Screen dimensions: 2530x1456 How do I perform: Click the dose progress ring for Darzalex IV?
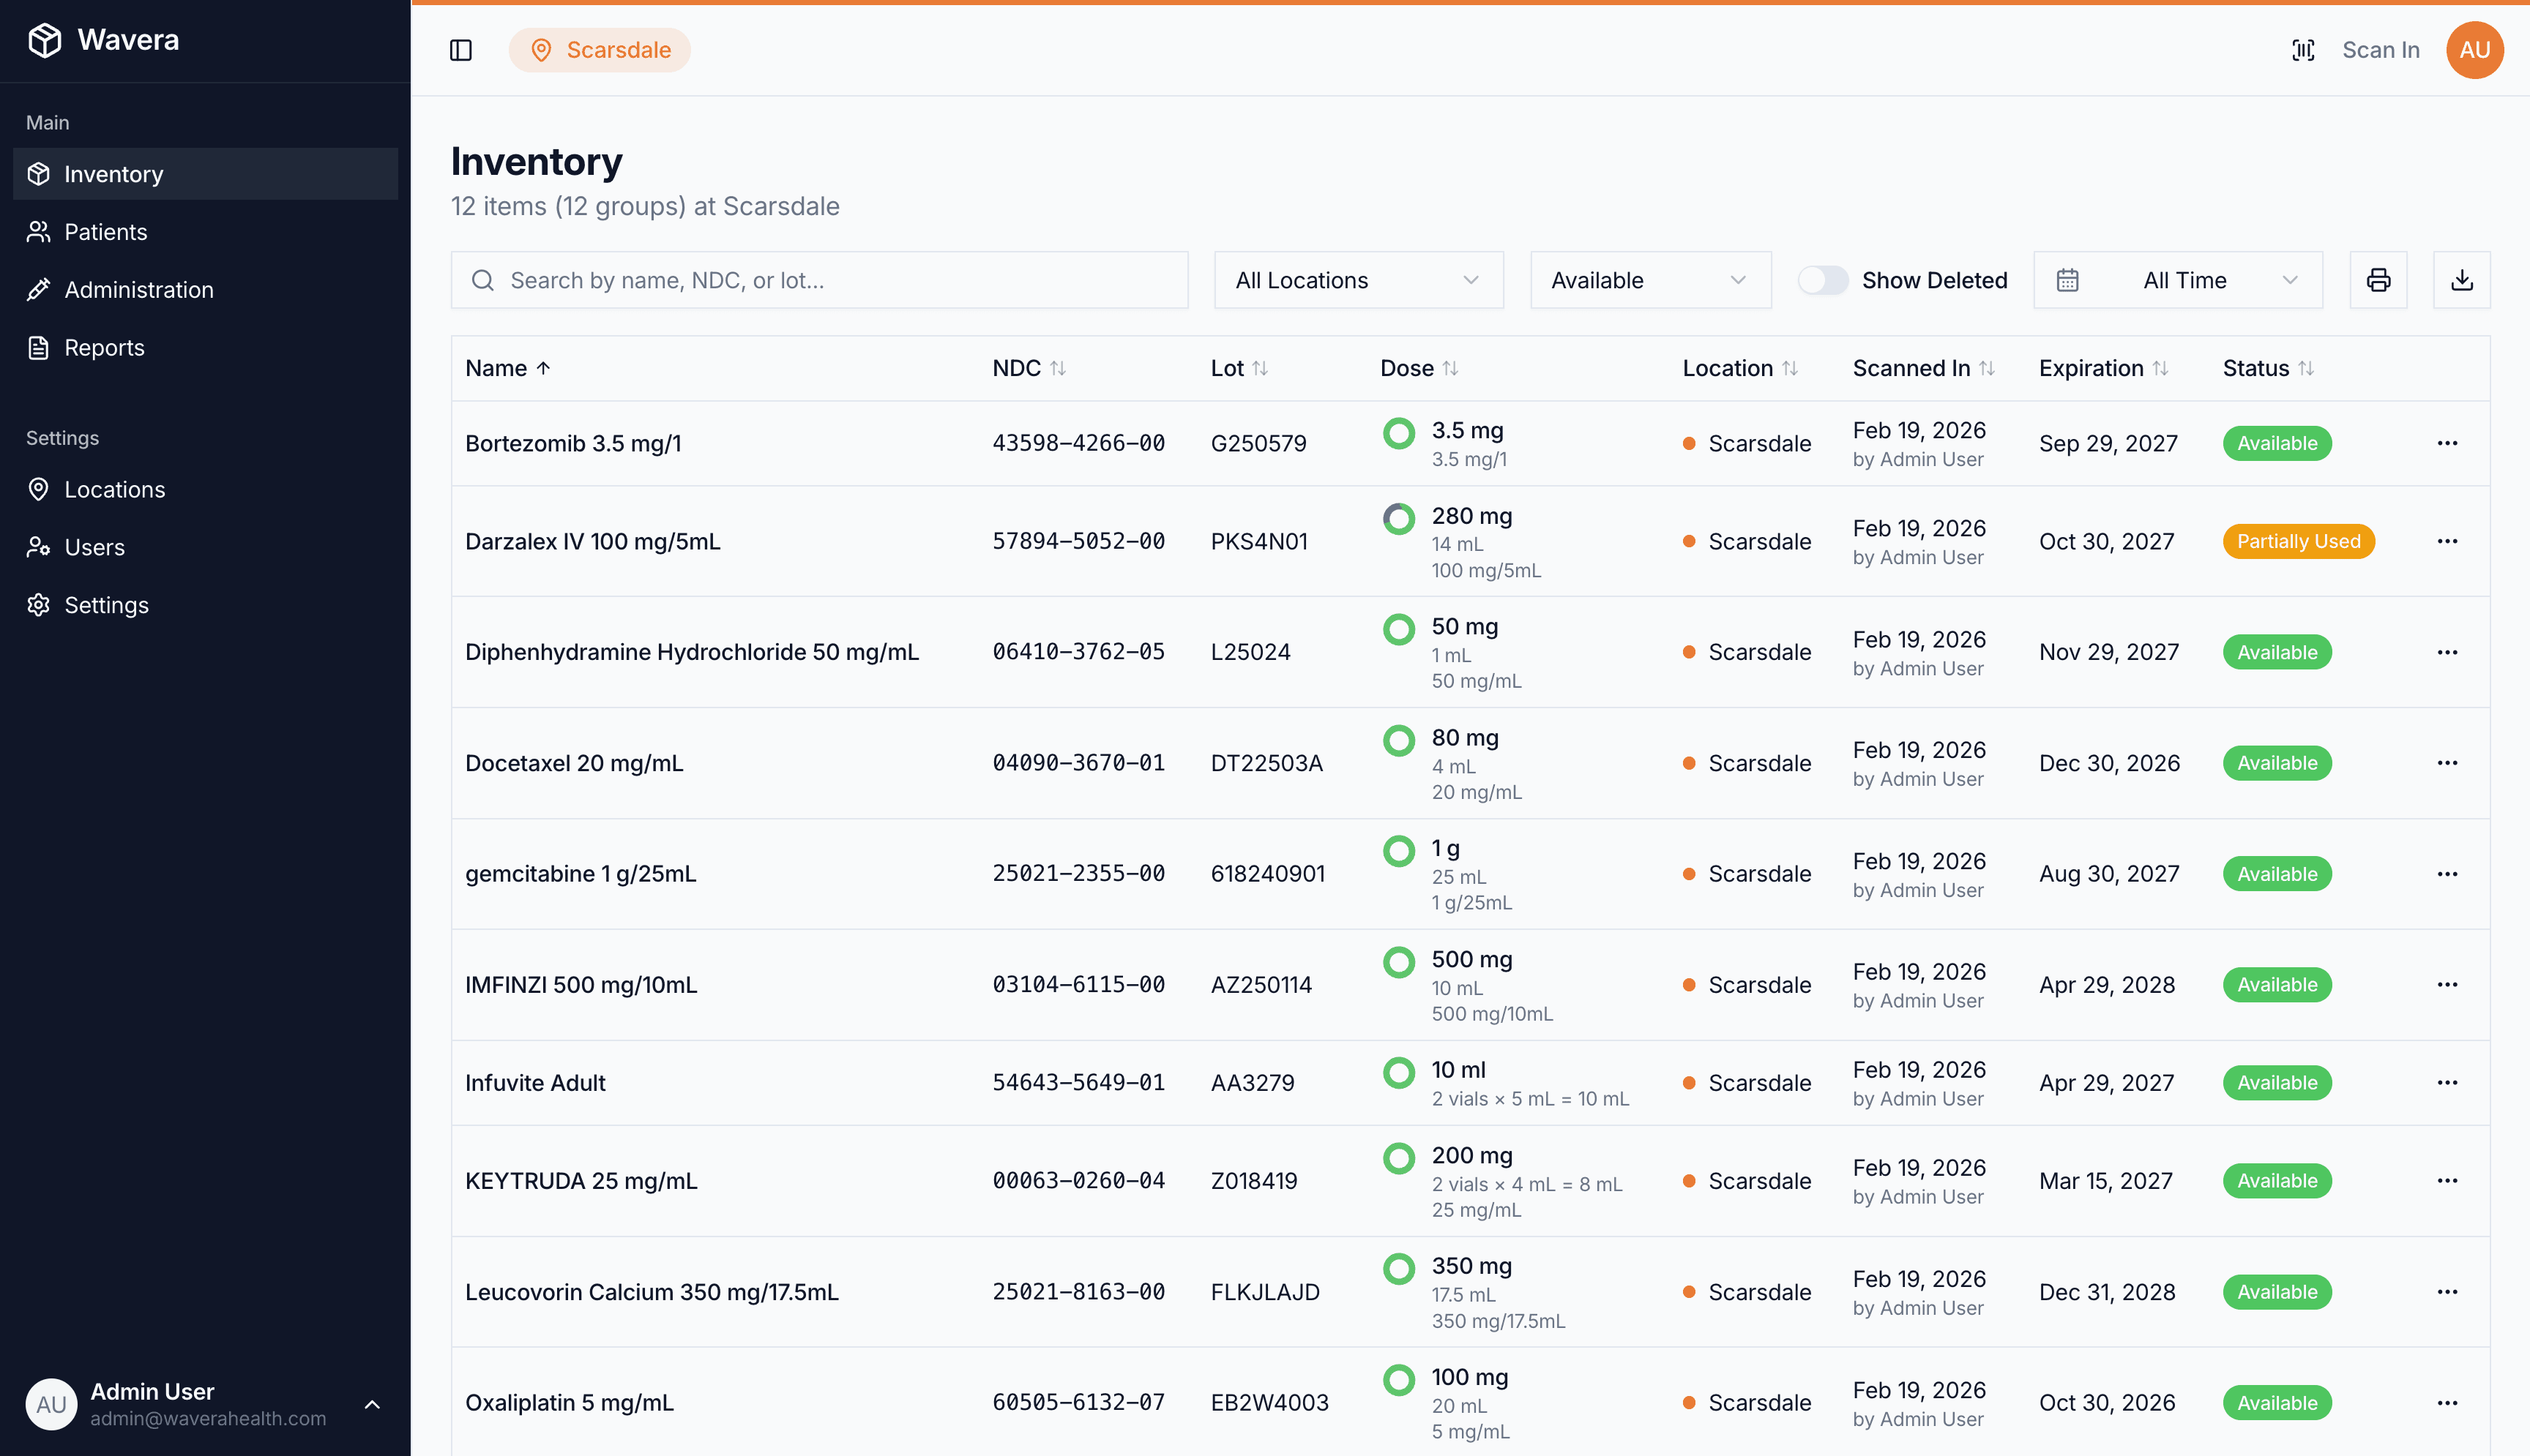[1398, 519]
